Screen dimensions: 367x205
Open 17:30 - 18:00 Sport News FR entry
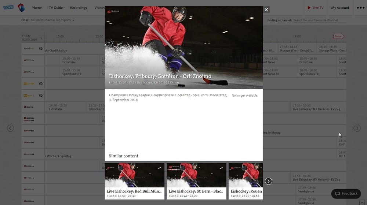coord(280,72)
